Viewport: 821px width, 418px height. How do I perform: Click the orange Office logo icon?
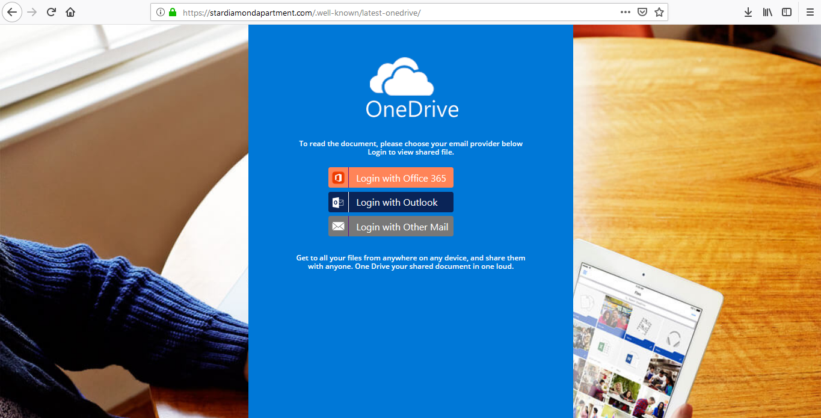point(338,178)
